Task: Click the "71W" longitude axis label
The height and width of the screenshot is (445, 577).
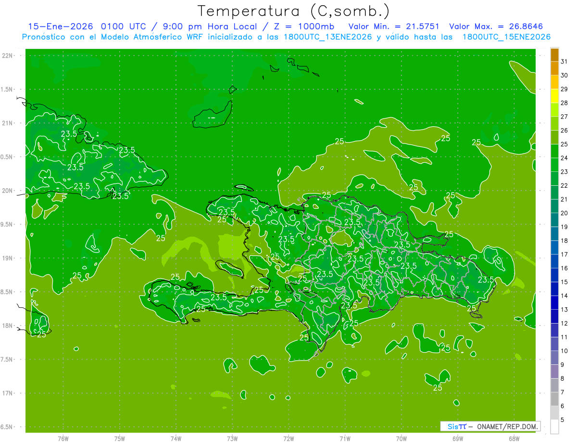Action: (345, 438)
